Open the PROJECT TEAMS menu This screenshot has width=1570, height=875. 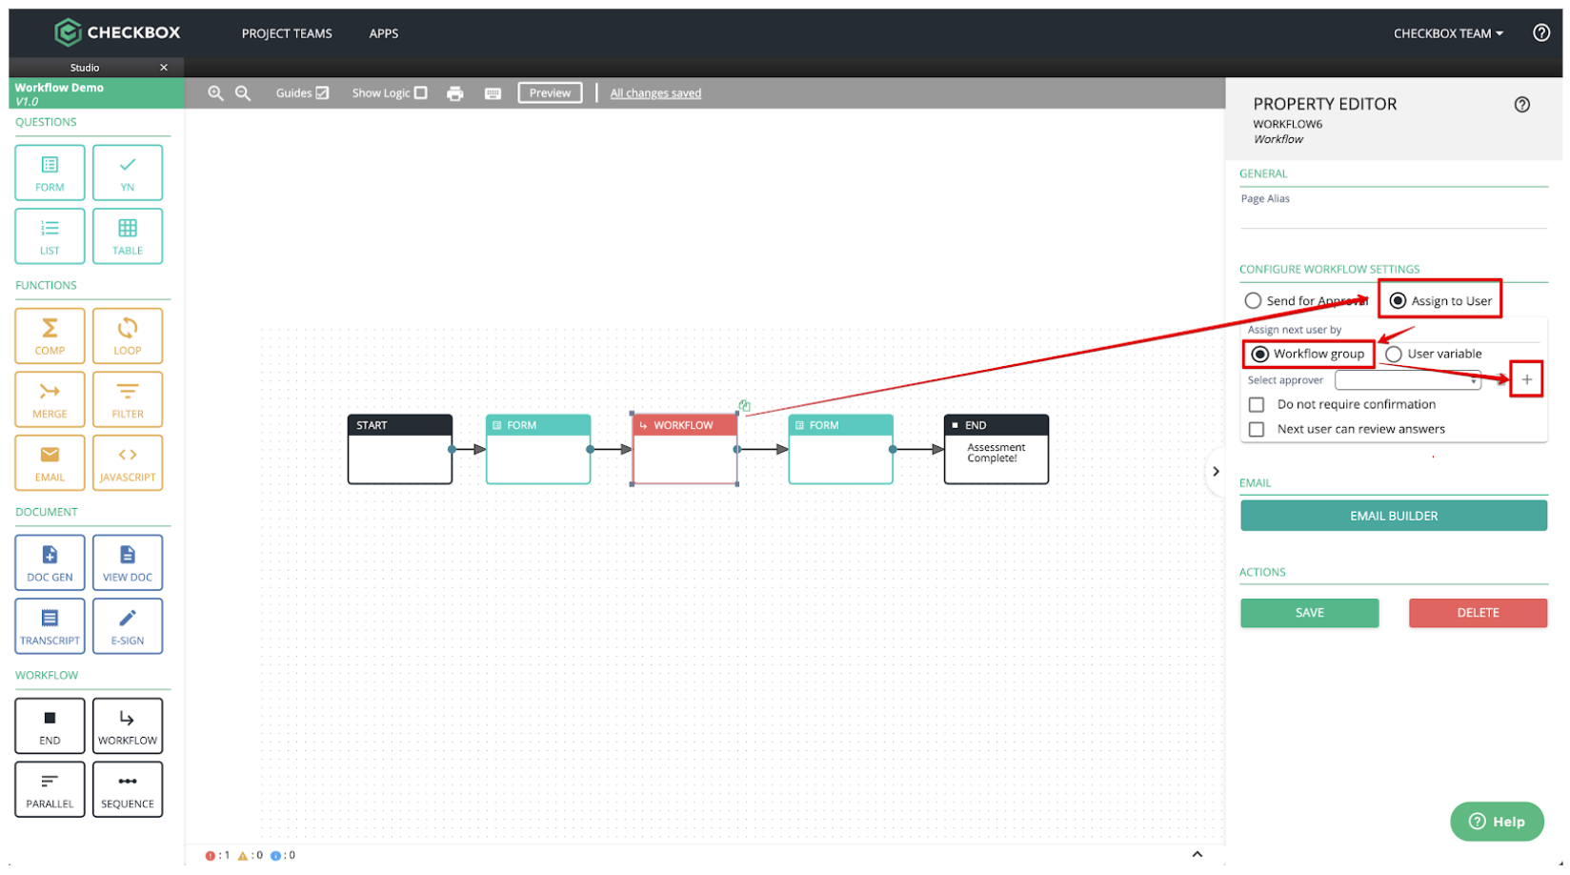287,33
